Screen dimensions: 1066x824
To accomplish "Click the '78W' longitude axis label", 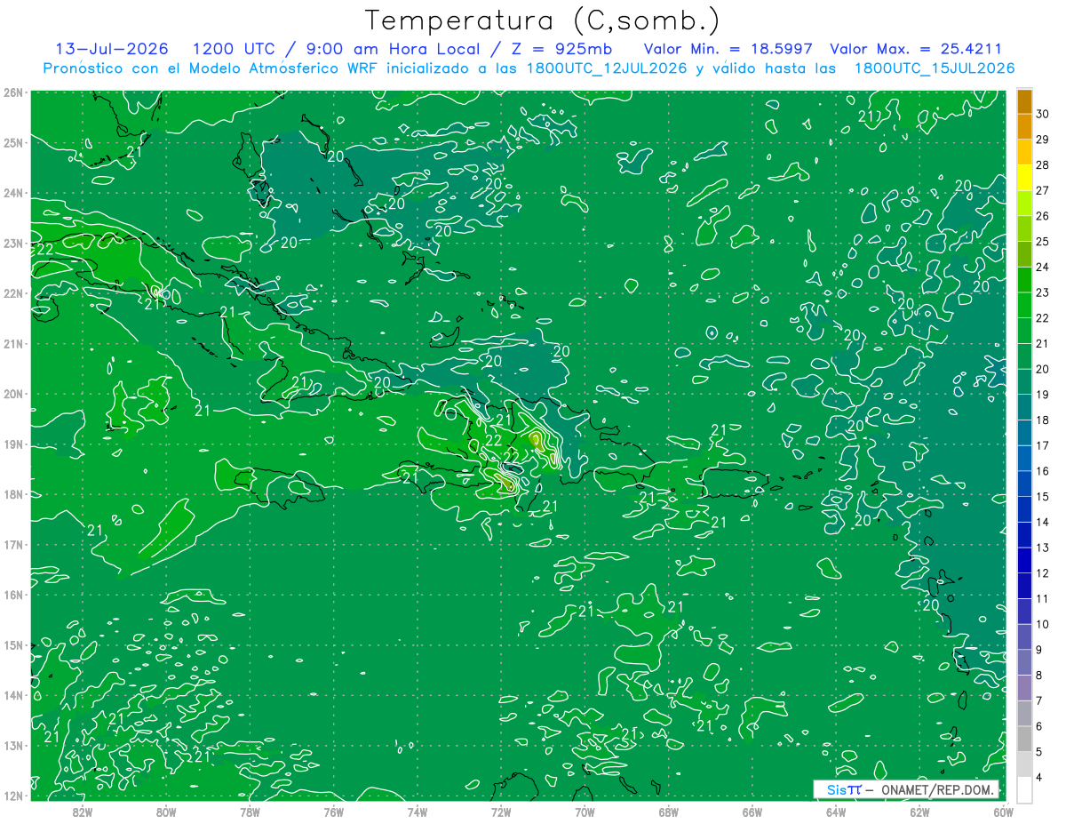I will (250, 811).
